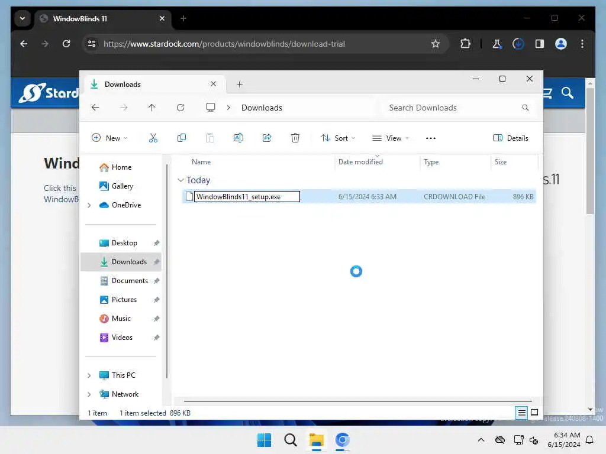This screenshot has height=454, width=606.
Task: Expand Network in navigation pane
Action: (x=89, y=394)
